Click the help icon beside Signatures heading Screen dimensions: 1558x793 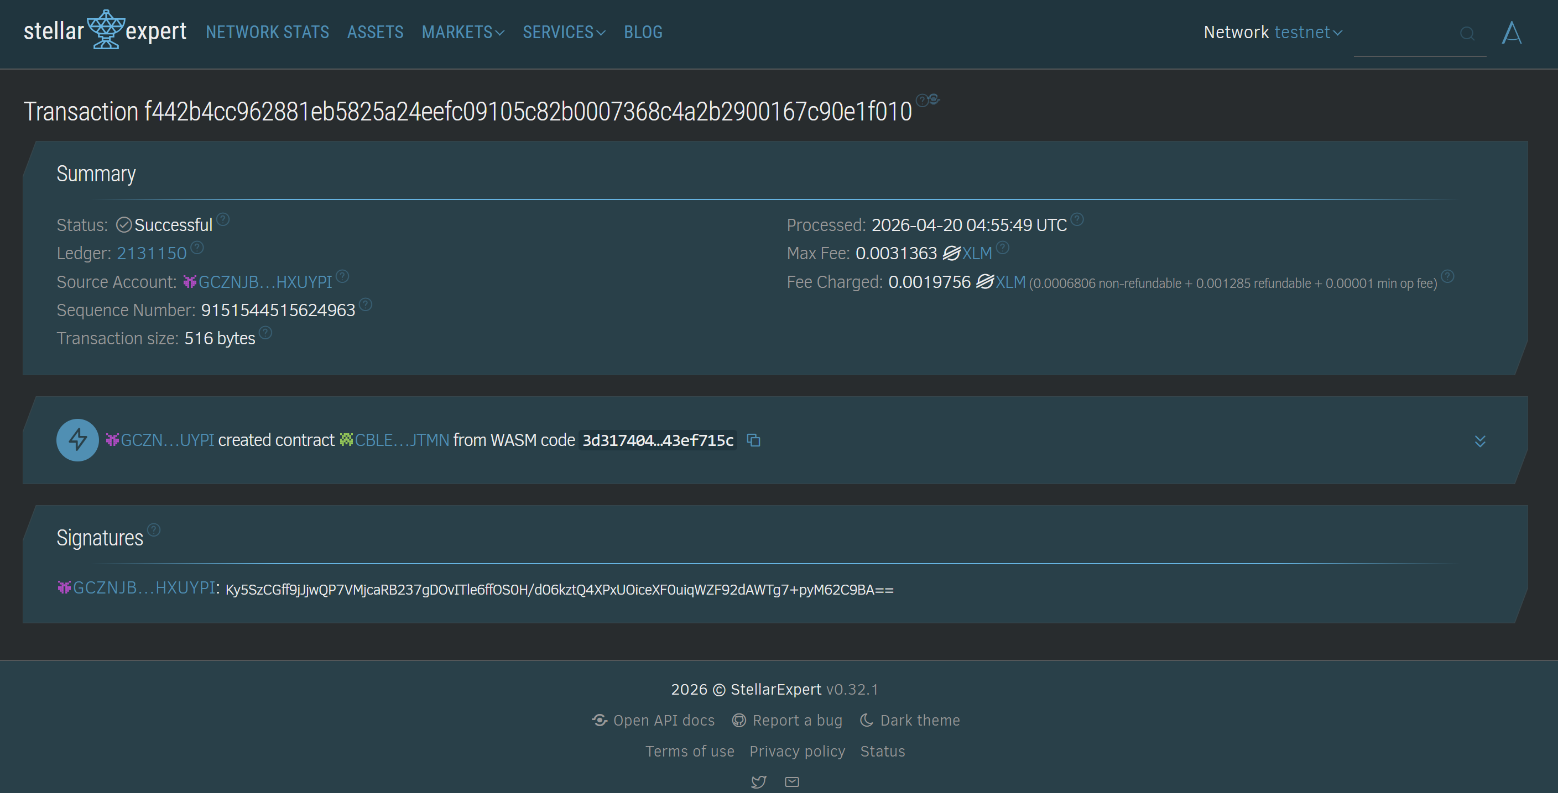154,529
